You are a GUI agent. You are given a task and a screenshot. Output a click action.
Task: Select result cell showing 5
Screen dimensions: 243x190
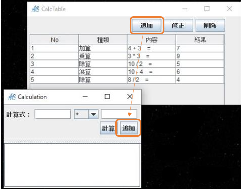[x=200, y=64]
